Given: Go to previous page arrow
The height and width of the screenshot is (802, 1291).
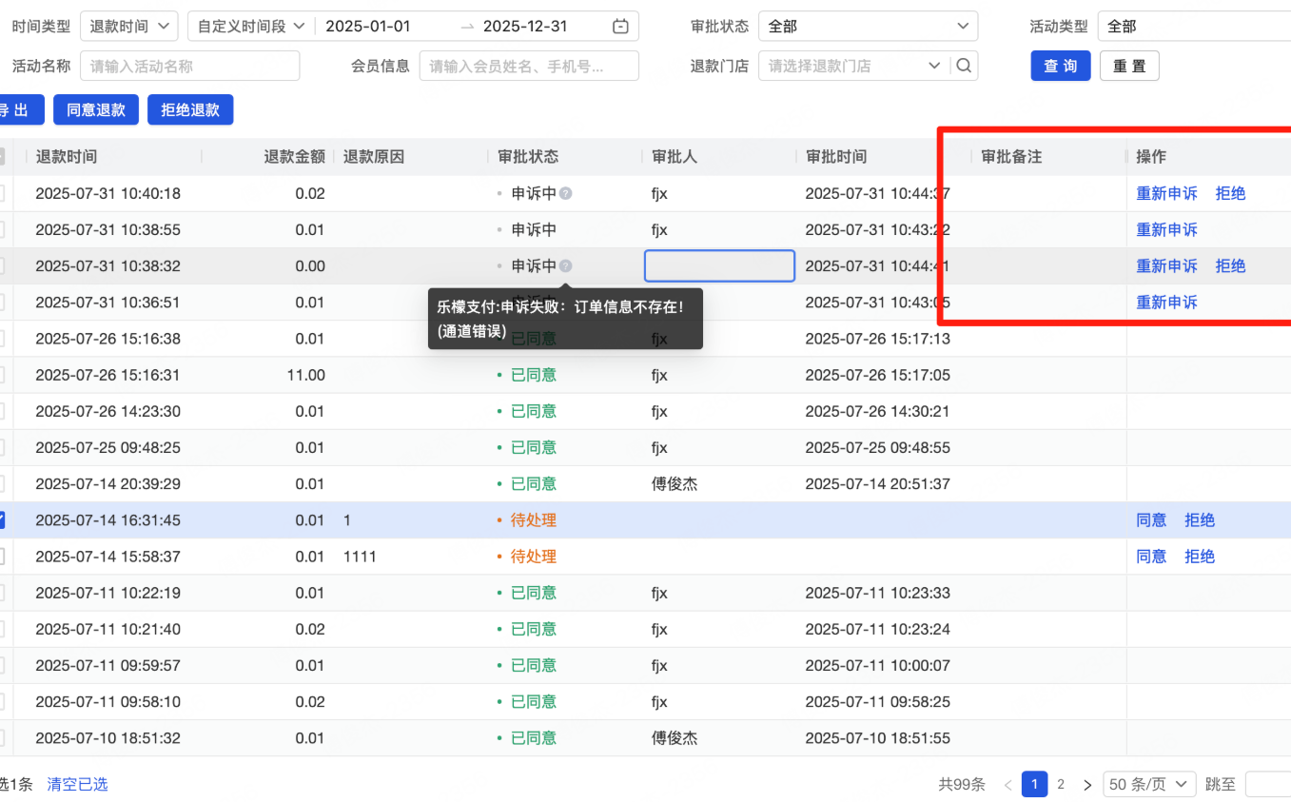Looking at the screenshot, I should 1007,785.
